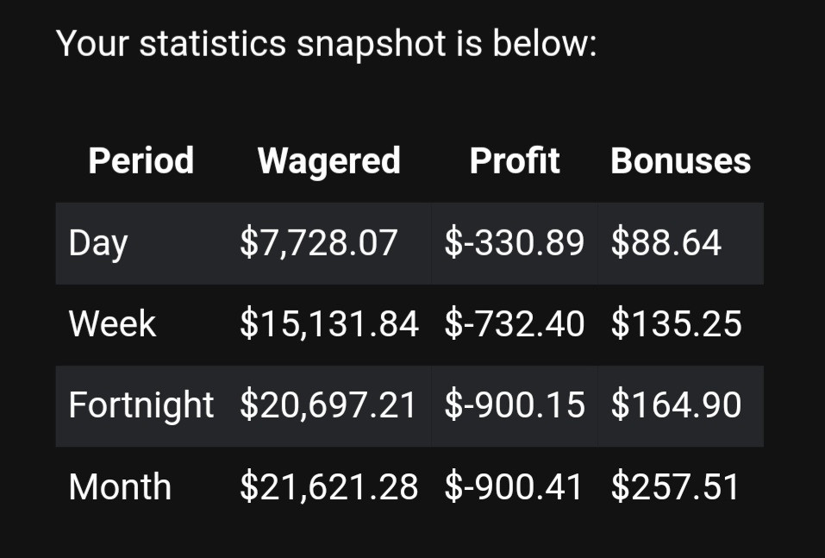825x558 pixels.
Task: Click the Day wagered amount $7,728.07
Action: 318,243
